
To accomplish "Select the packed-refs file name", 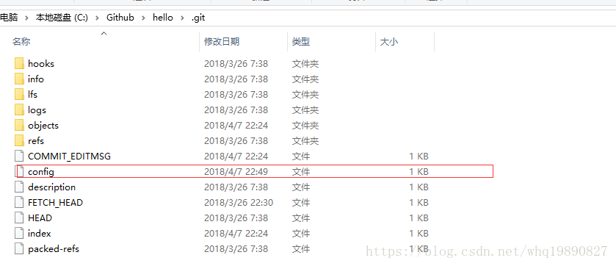I will [54, 248].
